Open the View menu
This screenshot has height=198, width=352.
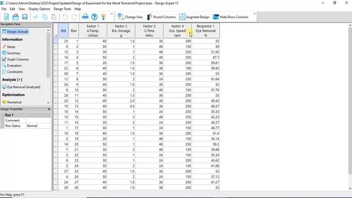pos(22,9)
